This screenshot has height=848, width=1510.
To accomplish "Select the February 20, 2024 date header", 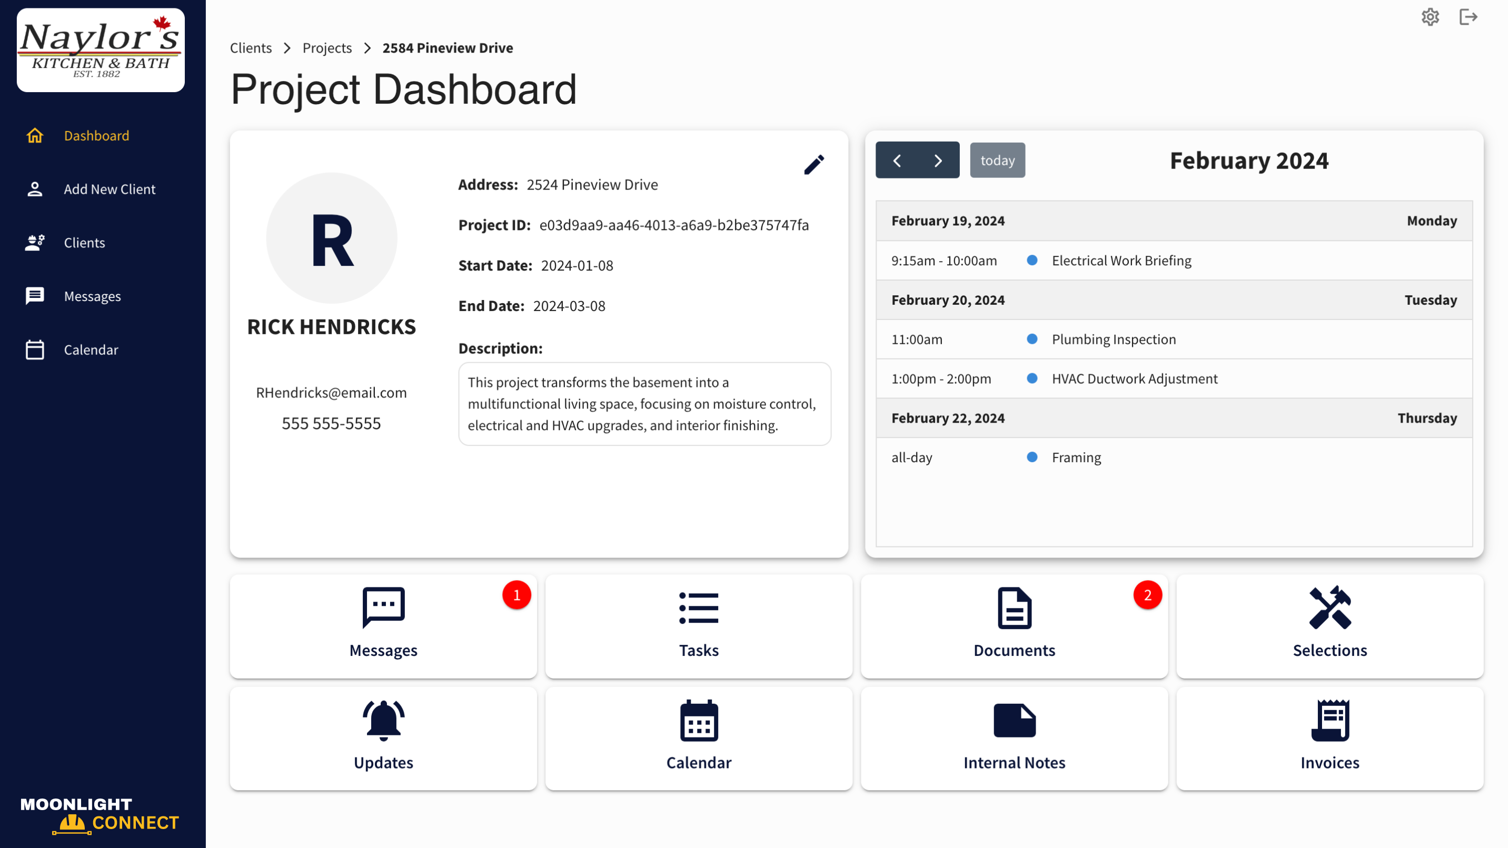I will (x=1174, y=300).
